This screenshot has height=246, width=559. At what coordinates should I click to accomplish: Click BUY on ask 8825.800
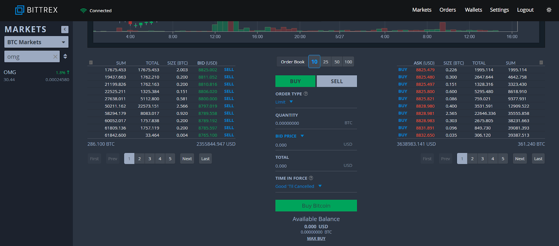click(x=403, y=92)
